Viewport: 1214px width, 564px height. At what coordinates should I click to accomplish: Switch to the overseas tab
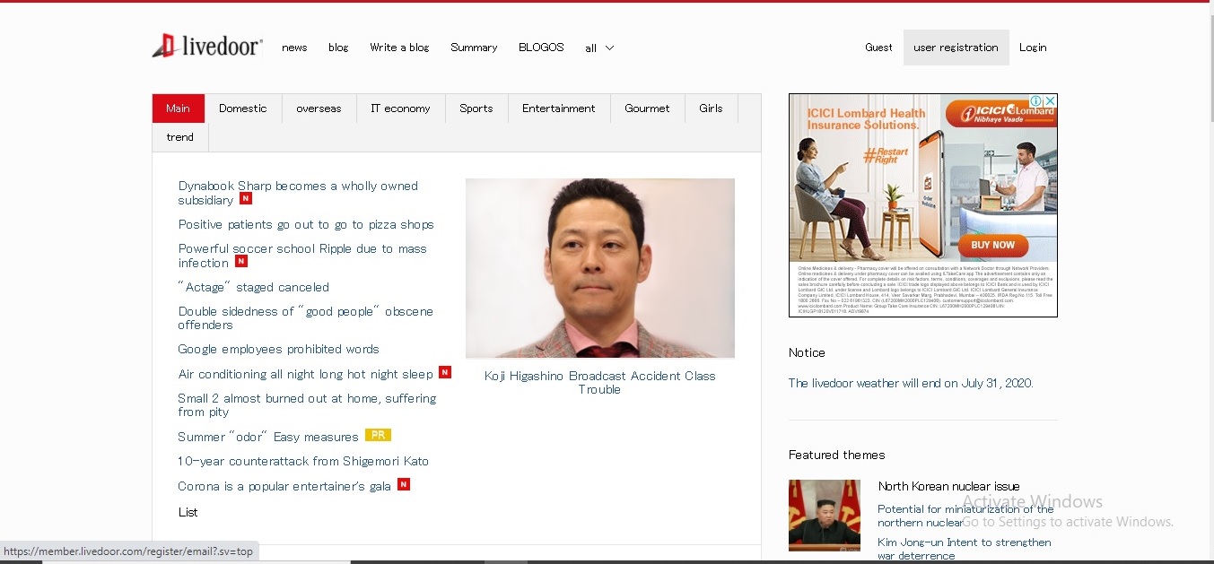[319, 108]
